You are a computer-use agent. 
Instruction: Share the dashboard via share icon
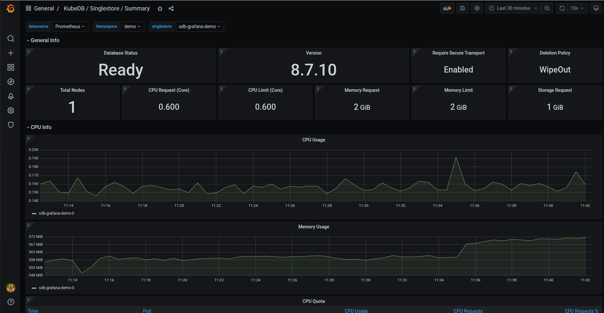click(171, 8)
